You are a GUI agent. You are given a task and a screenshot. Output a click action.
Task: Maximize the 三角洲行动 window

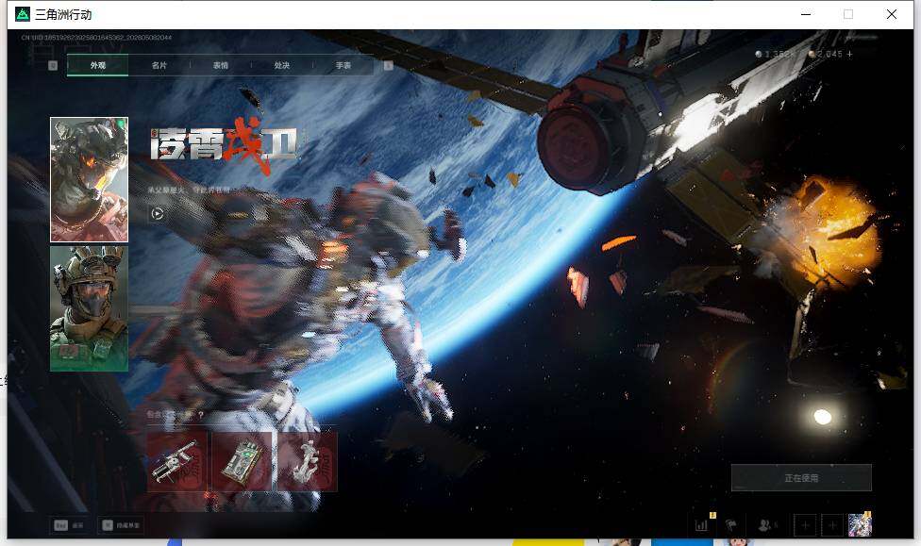click(848, 14)
